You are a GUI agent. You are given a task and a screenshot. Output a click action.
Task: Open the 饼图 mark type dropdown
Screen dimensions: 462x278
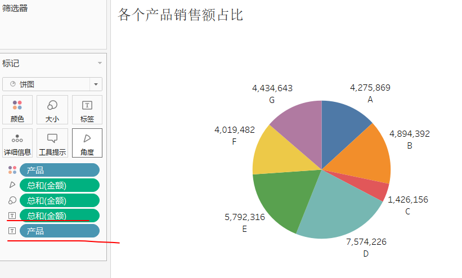click(x=52, y=84)
